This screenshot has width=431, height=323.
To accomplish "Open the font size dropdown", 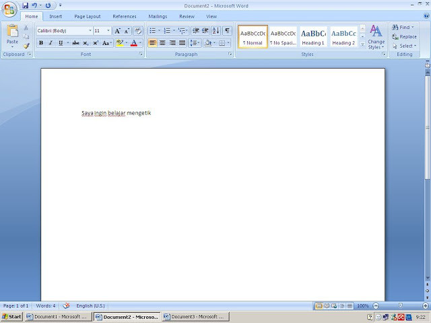I will point(108,30).
